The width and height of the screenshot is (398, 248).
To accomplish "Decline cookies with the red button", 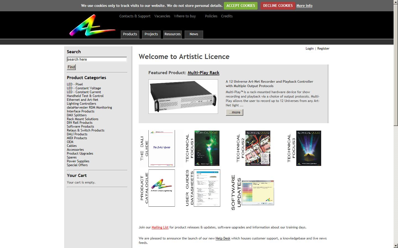I will 278,6.
